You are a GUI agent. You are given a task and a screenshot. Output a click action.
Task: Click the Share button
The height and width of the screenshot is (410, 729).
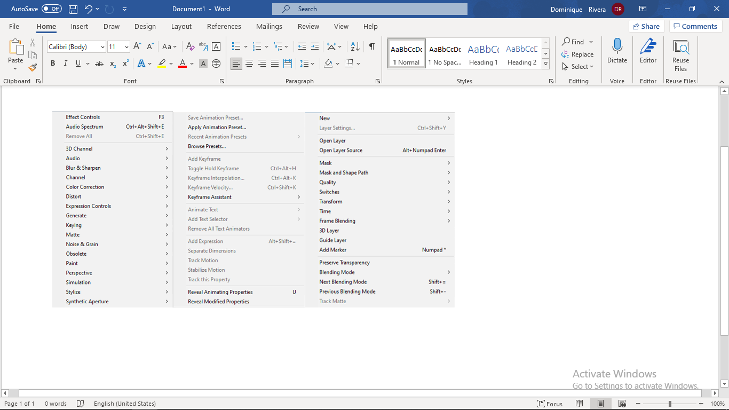(646, 26)
